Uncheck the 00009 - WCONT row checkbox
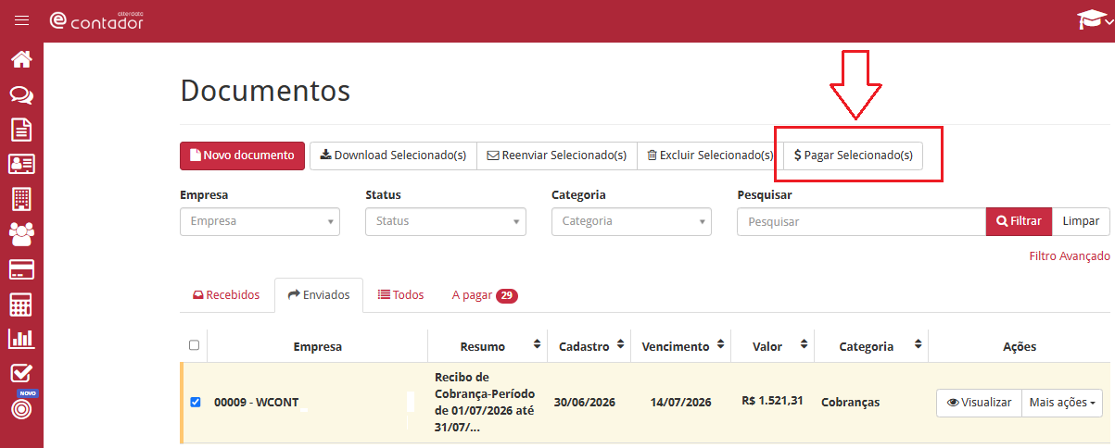This screenshot has height=448, width=1115. point(195,402)
